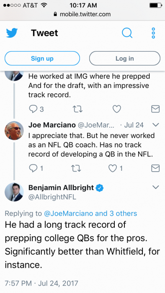Reply to the IMG draft prep tweet
The image size is (165, 293).
[x=36, y=109]
